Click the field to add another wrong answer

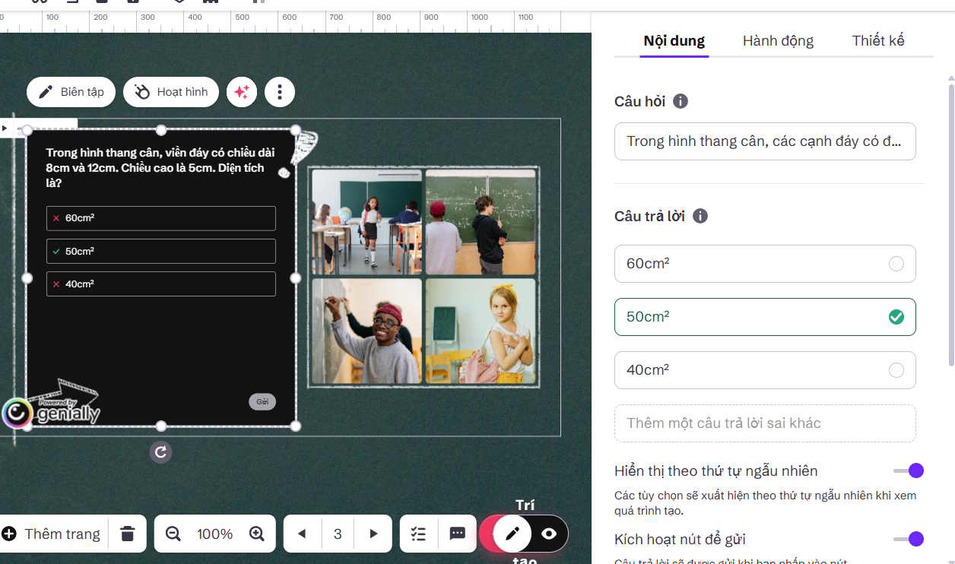[765, 423]
